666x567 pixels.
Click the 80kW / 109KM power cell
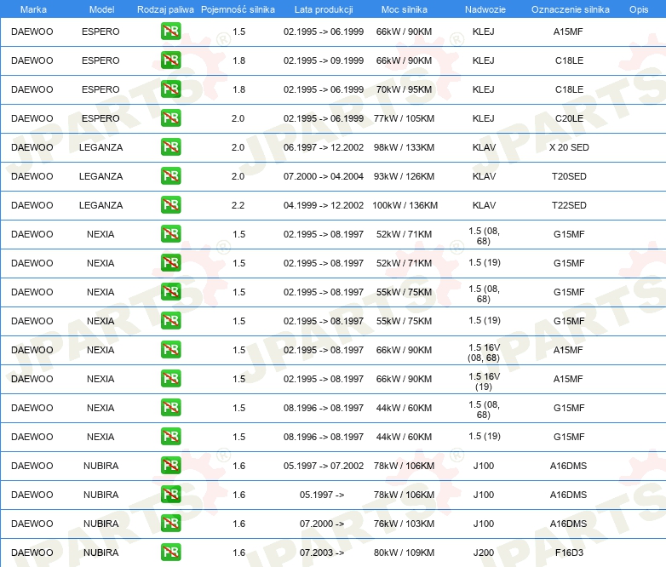404,553
